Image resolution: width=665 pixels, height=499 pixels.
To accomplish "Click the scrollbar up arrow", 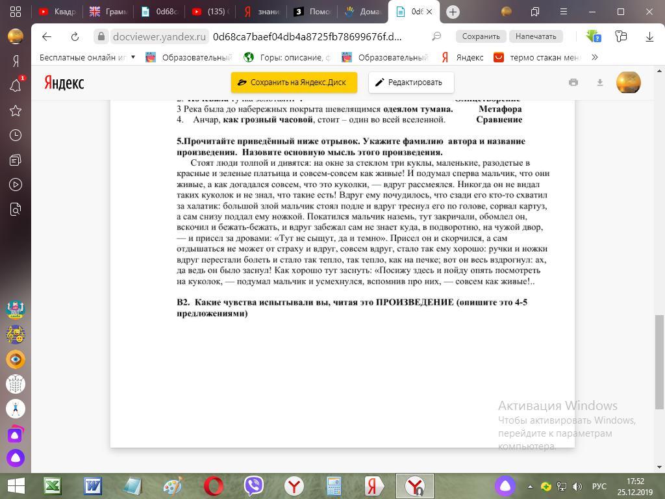I will tap(659, 70).
